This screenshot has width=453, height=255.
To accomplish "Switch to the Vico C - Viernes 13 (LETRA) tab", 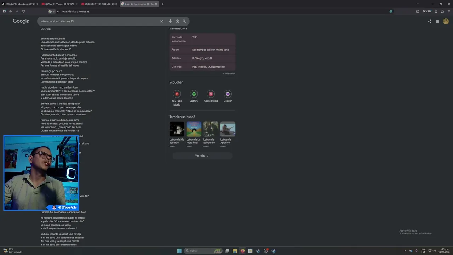I will click(59, 4).
